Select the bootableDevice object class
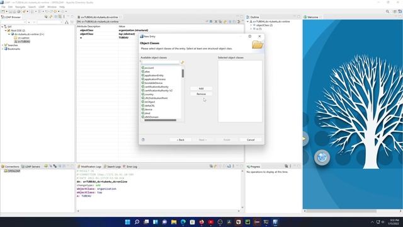Screen dimensions: 403x227 pos(152,83)
